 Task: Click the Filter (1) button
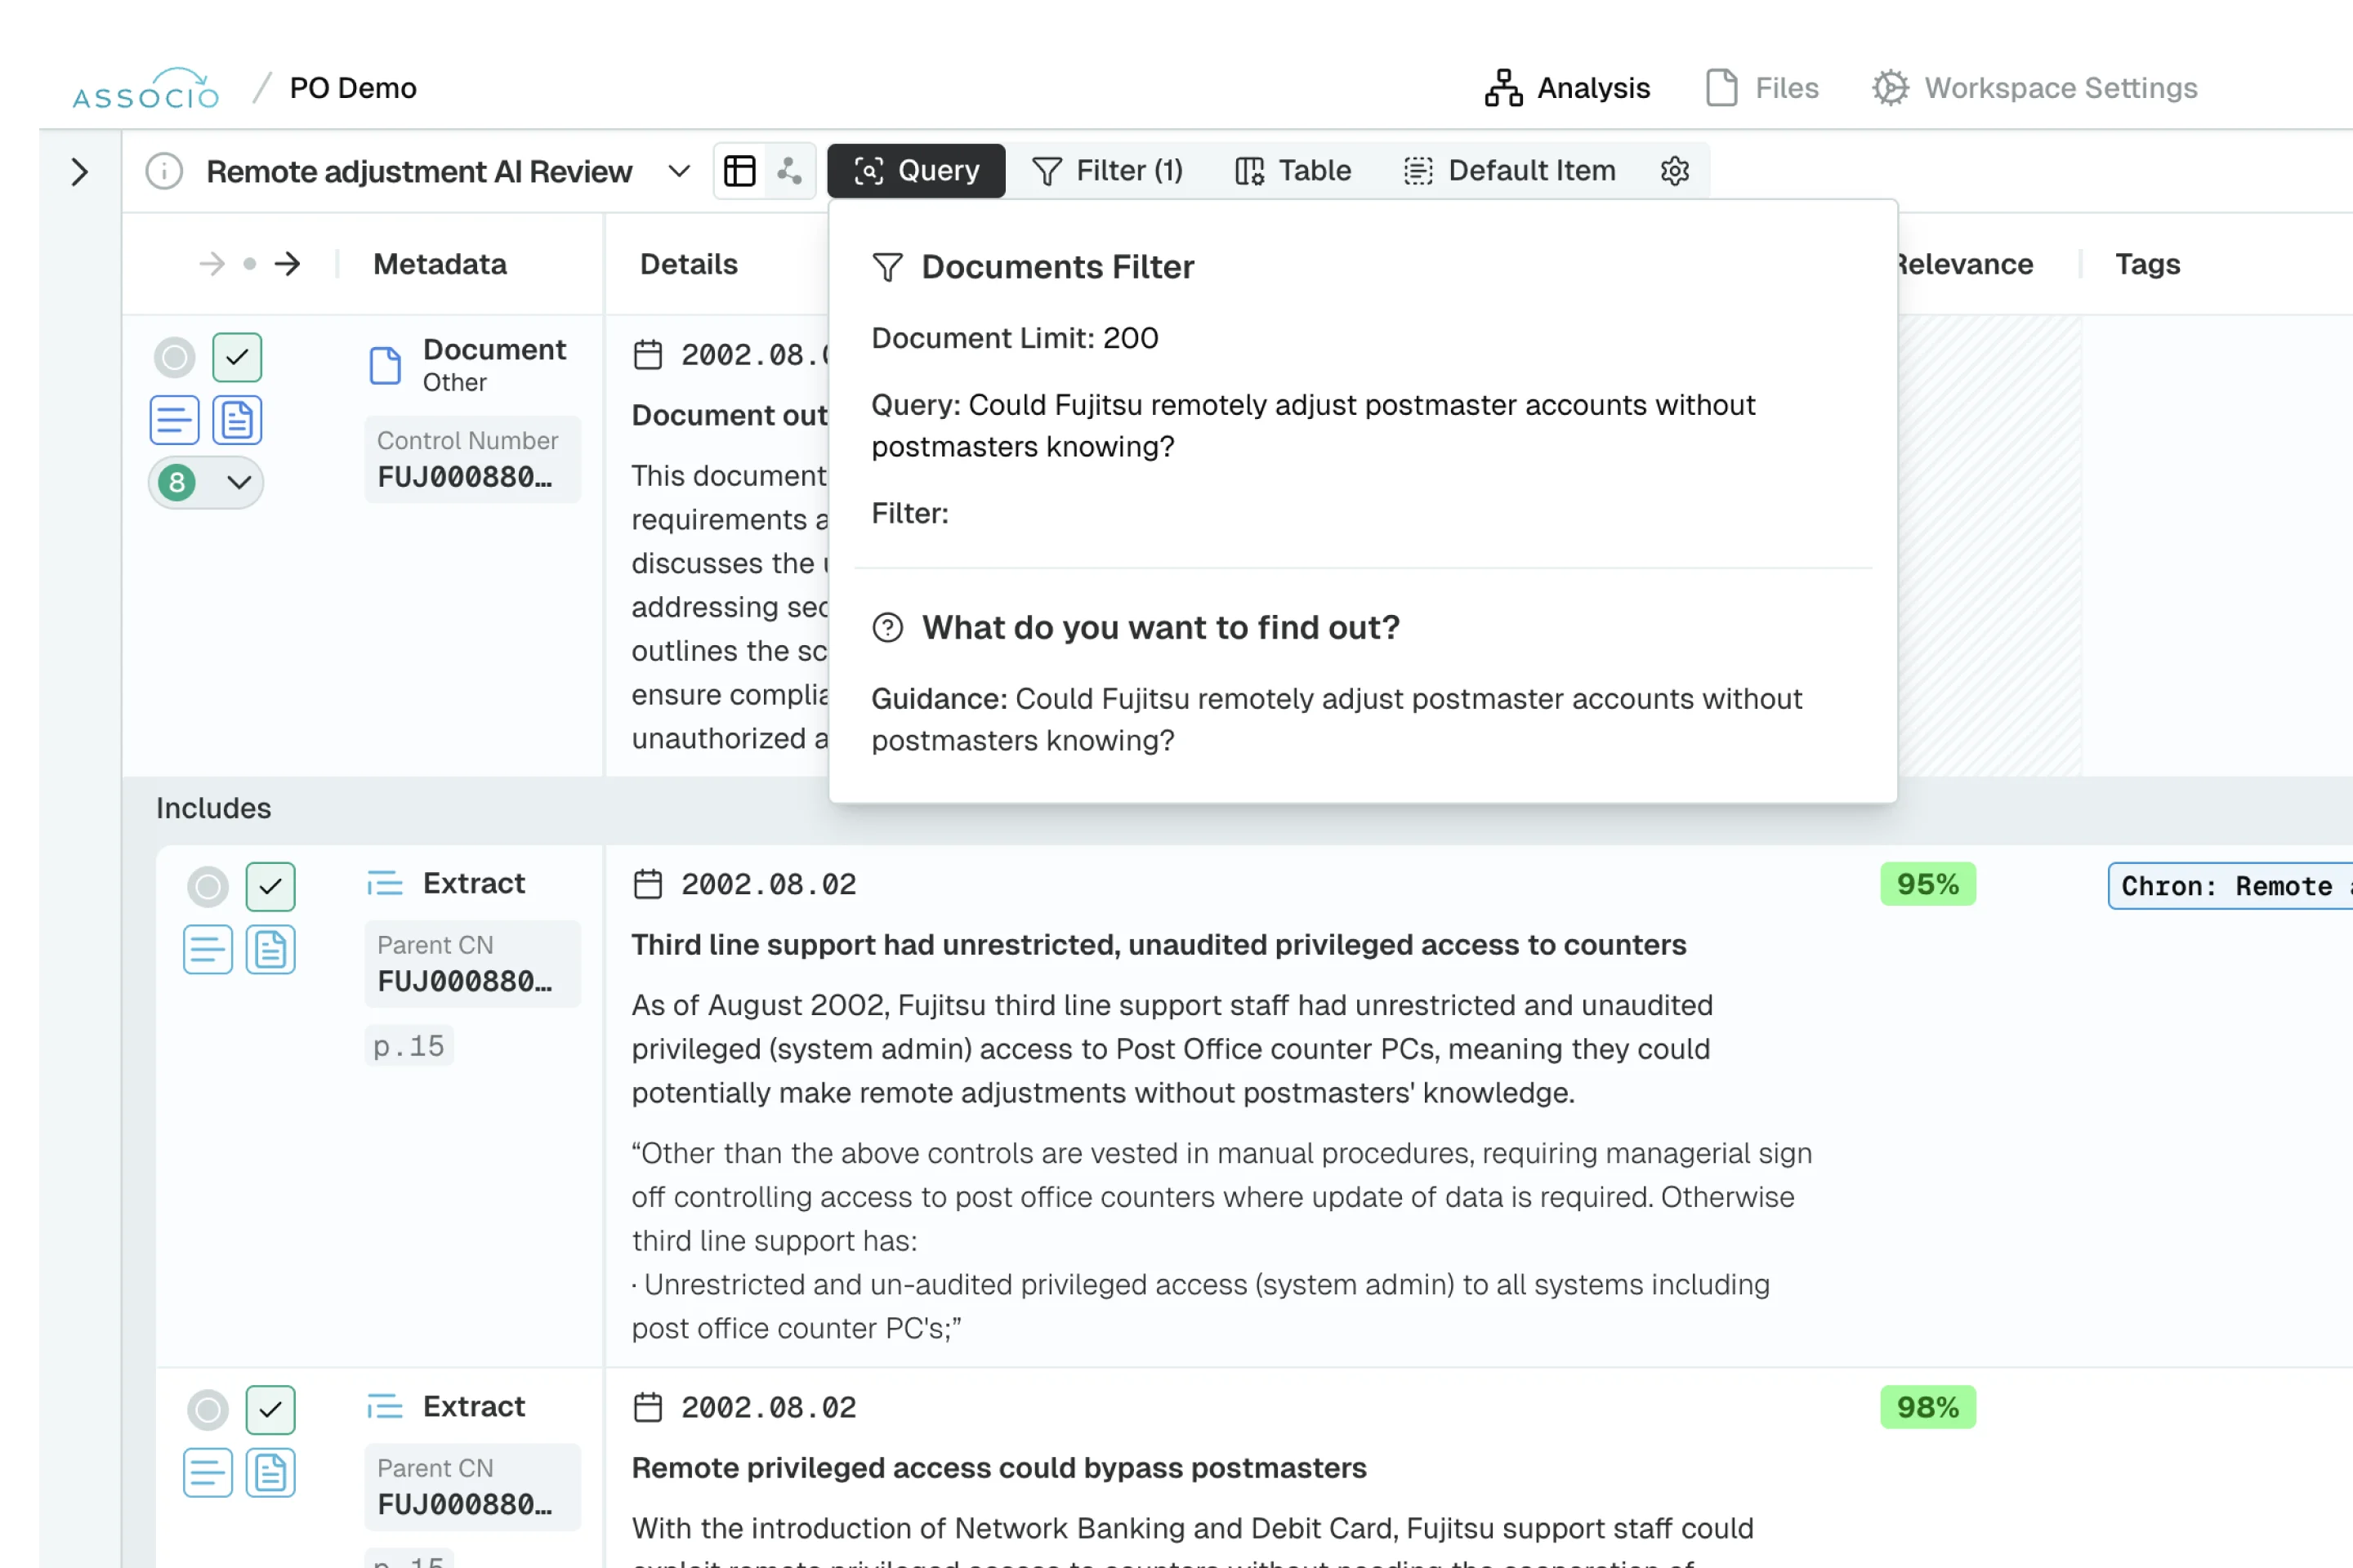(1108, 171)
